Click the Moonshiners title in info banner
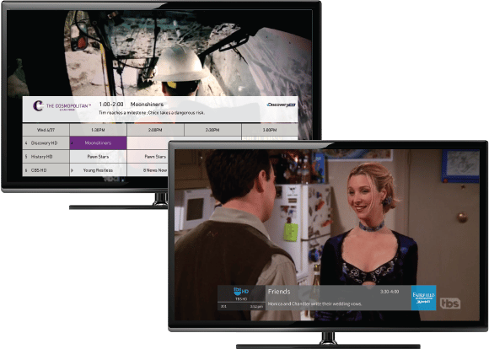The height and width of the screenshot is (349, 489). (x=147, y=105)
